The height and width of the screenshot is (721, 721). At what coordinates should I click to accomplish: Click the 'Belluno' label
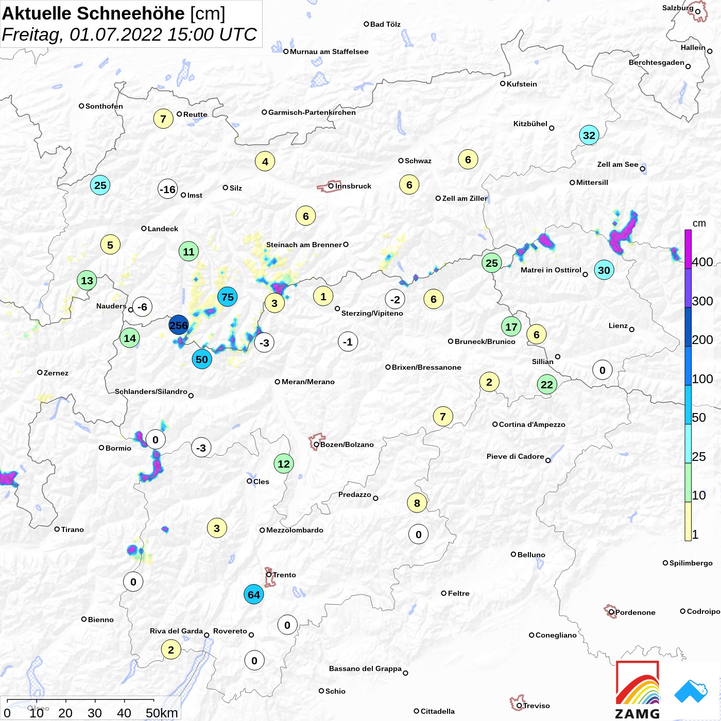(531, 555)
